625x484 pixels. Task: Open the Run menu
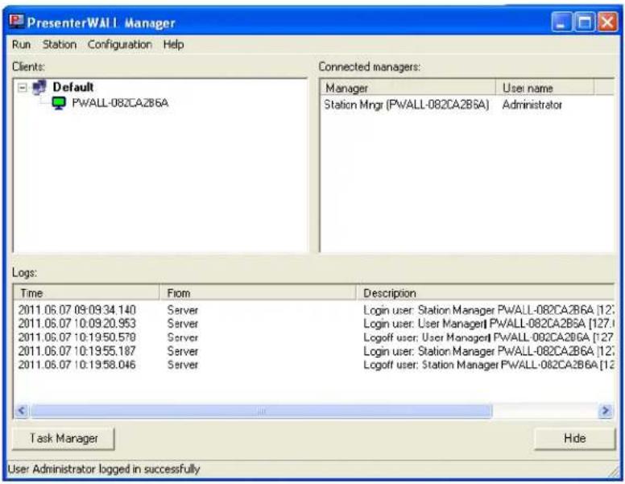point(21,44)
